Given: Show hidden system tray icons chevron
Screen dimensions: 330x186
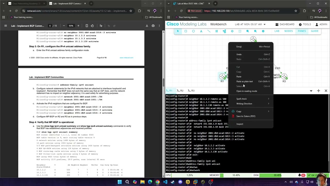Looking at the screenshot, I should click(x=286, y=182).
